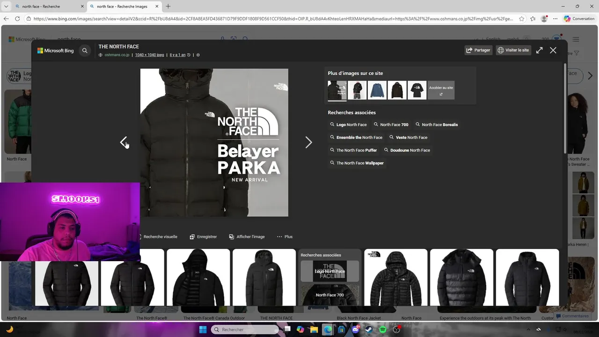The height and width of the screenshot is (337, 599).
Task: Search related North Face Borealis
Action: click(x=437, y=125)
